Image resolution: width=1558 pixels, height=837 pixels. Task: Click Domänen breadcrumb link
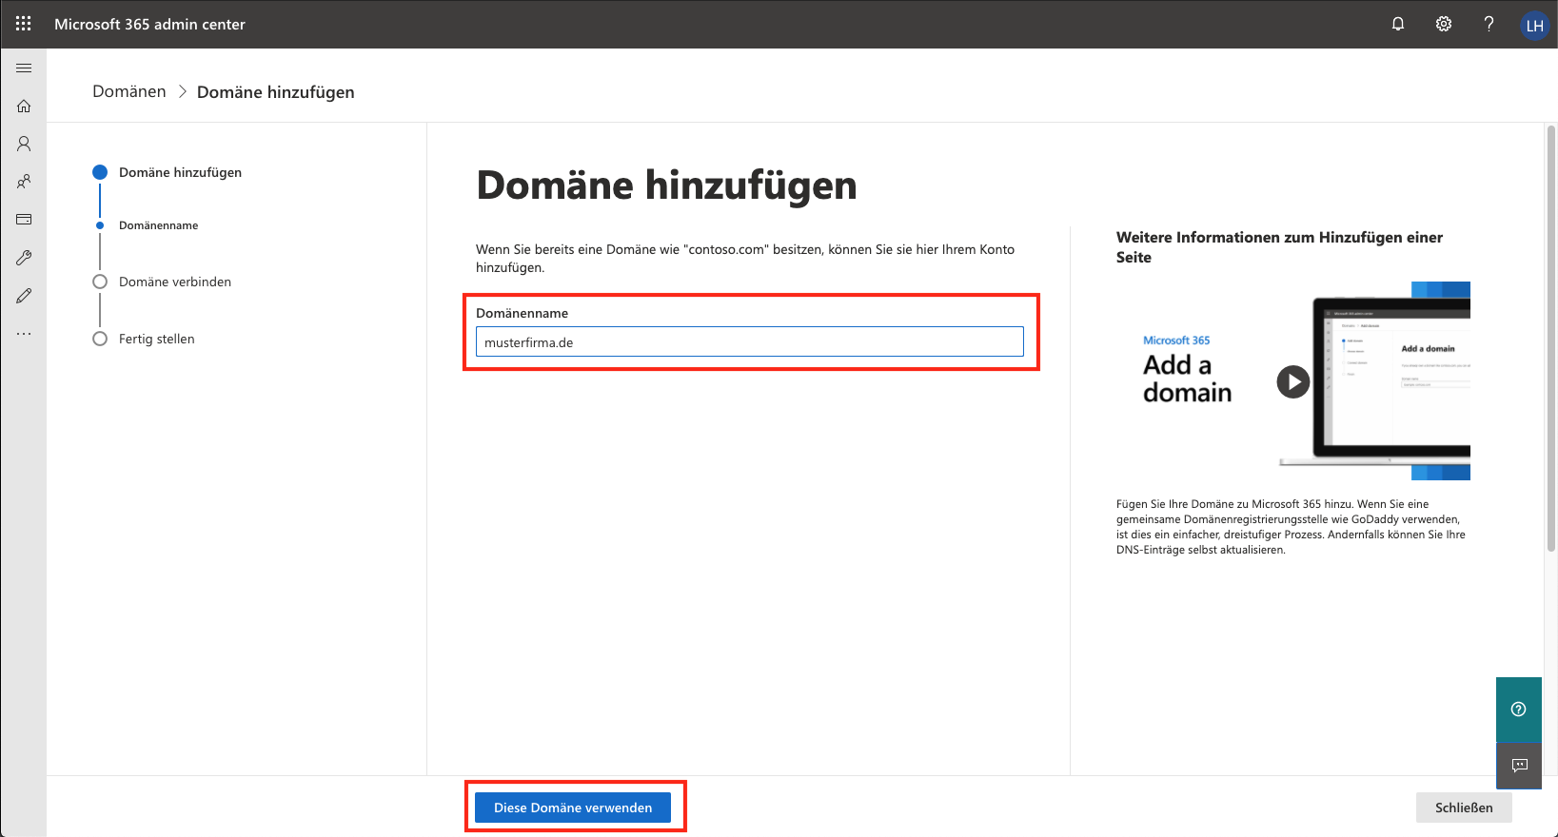[x=129, y=91]
